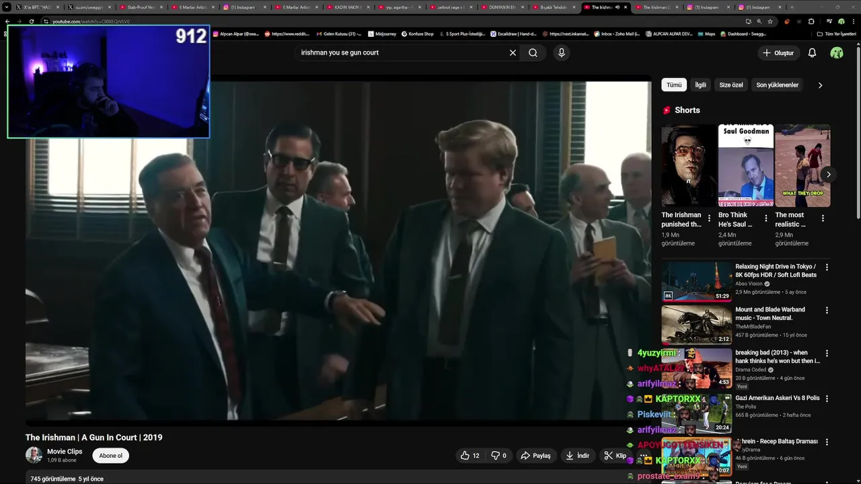This screenshot has height=484, width=861.
Task: Bookmark this page with the star icon
Action: [770, 22]
